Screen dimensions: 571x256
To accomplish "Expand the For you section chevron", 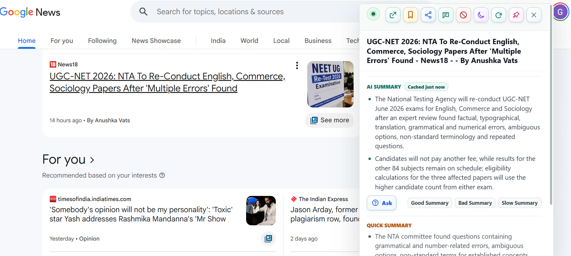I will [92, 160].
